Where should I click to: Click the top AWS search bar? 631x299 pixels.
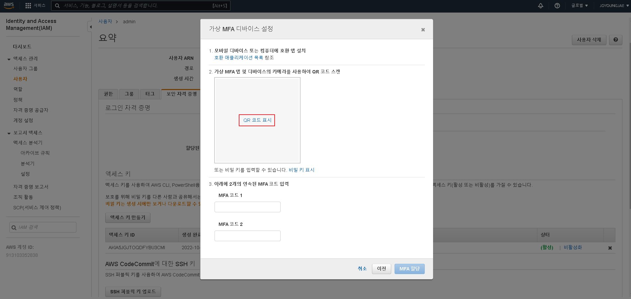[x=141, y=6]
